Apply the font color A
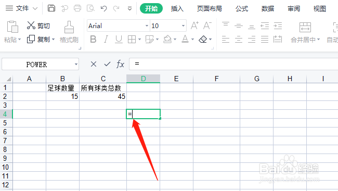Image resolution: width=338 pixels, height=191 pixels. click(185, 39)
